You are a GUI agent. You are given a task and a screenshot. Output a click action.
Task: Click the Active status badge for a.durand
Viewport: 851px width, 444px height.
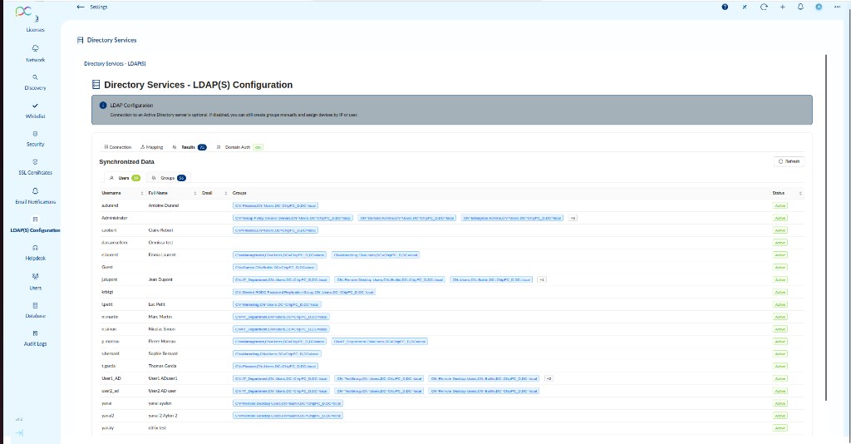point(780,205)
